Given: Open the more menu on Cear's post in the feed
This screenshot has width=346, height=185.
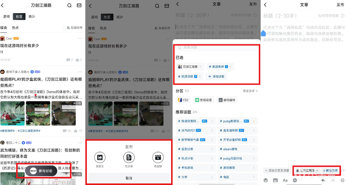Looking at the screenshot, I should [80, 39].
